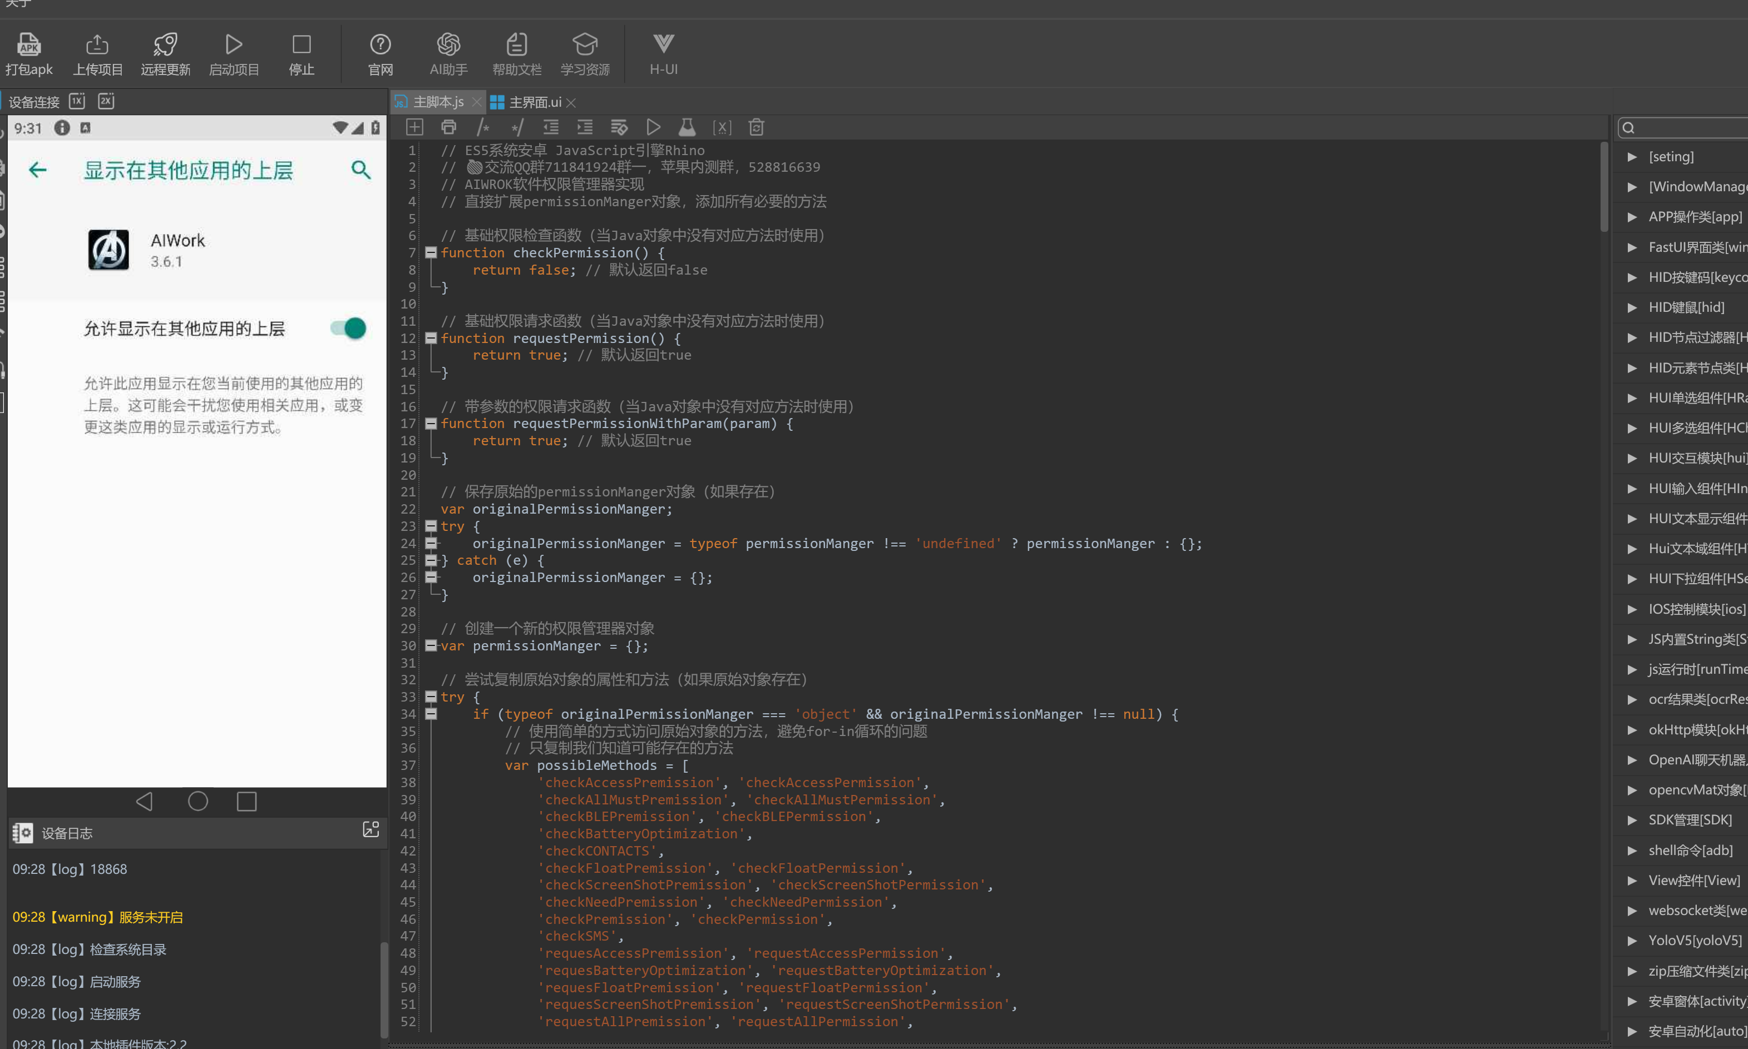This screenshot has height=1049, width=1748.
Task: Collapse checkPermission function fold marker
Action: coord(431,252)
